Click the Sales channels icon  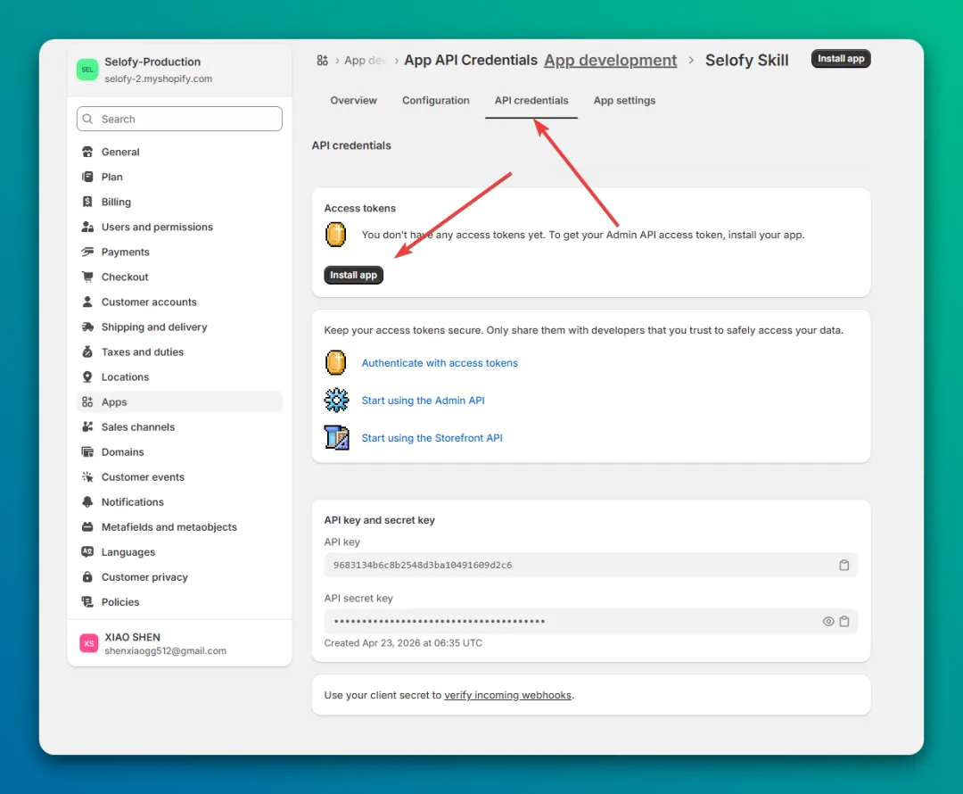click(x=87, y=426)
